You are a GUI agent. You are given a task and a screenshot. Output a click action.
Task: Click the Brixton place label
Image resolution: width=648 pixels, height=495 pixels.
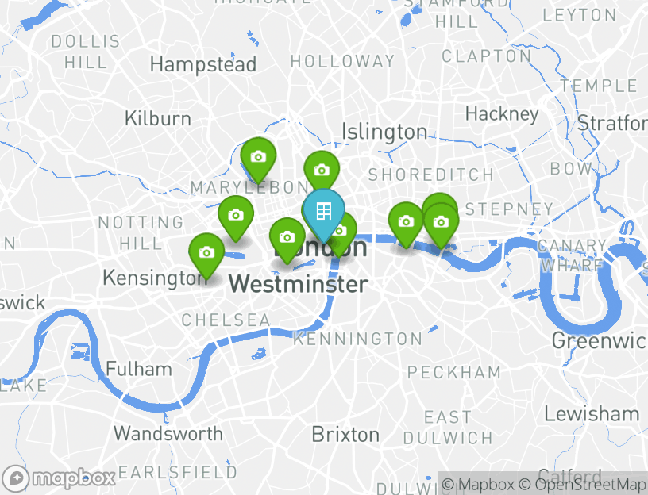[345, 434]
